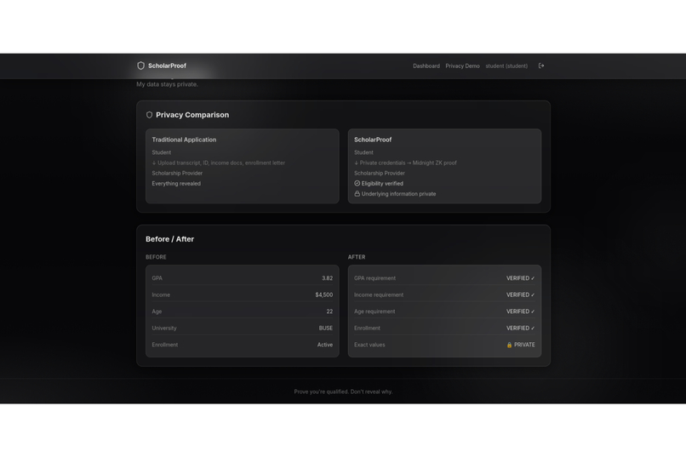Viewport: 686px width, 457px height.
Task: Click the Eligibility verified text
Action: click(382, 183)
